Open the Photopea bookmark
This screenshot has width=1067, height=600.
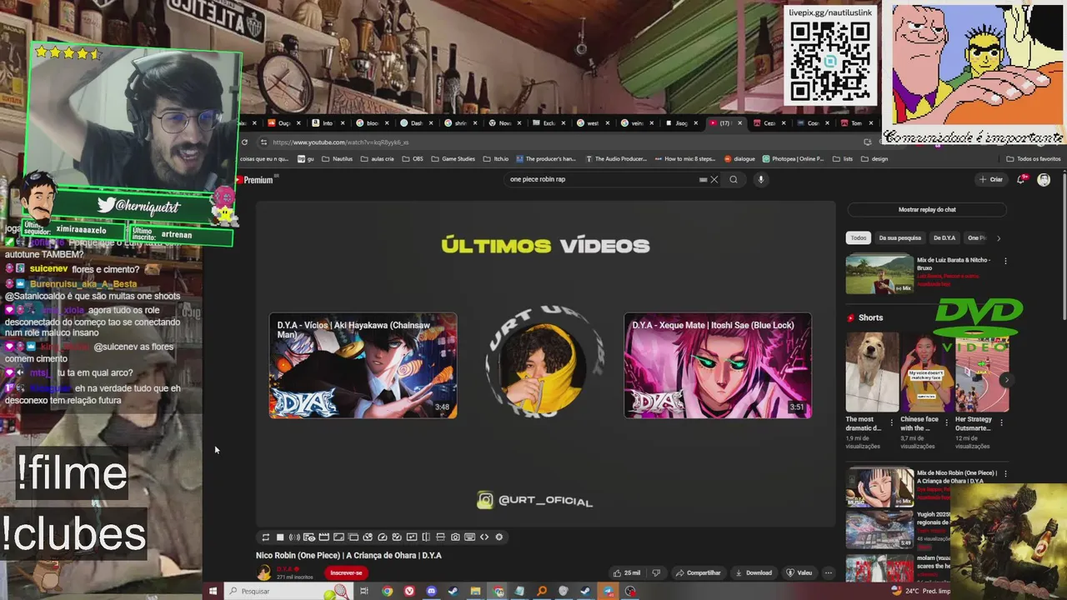(793, 159)
